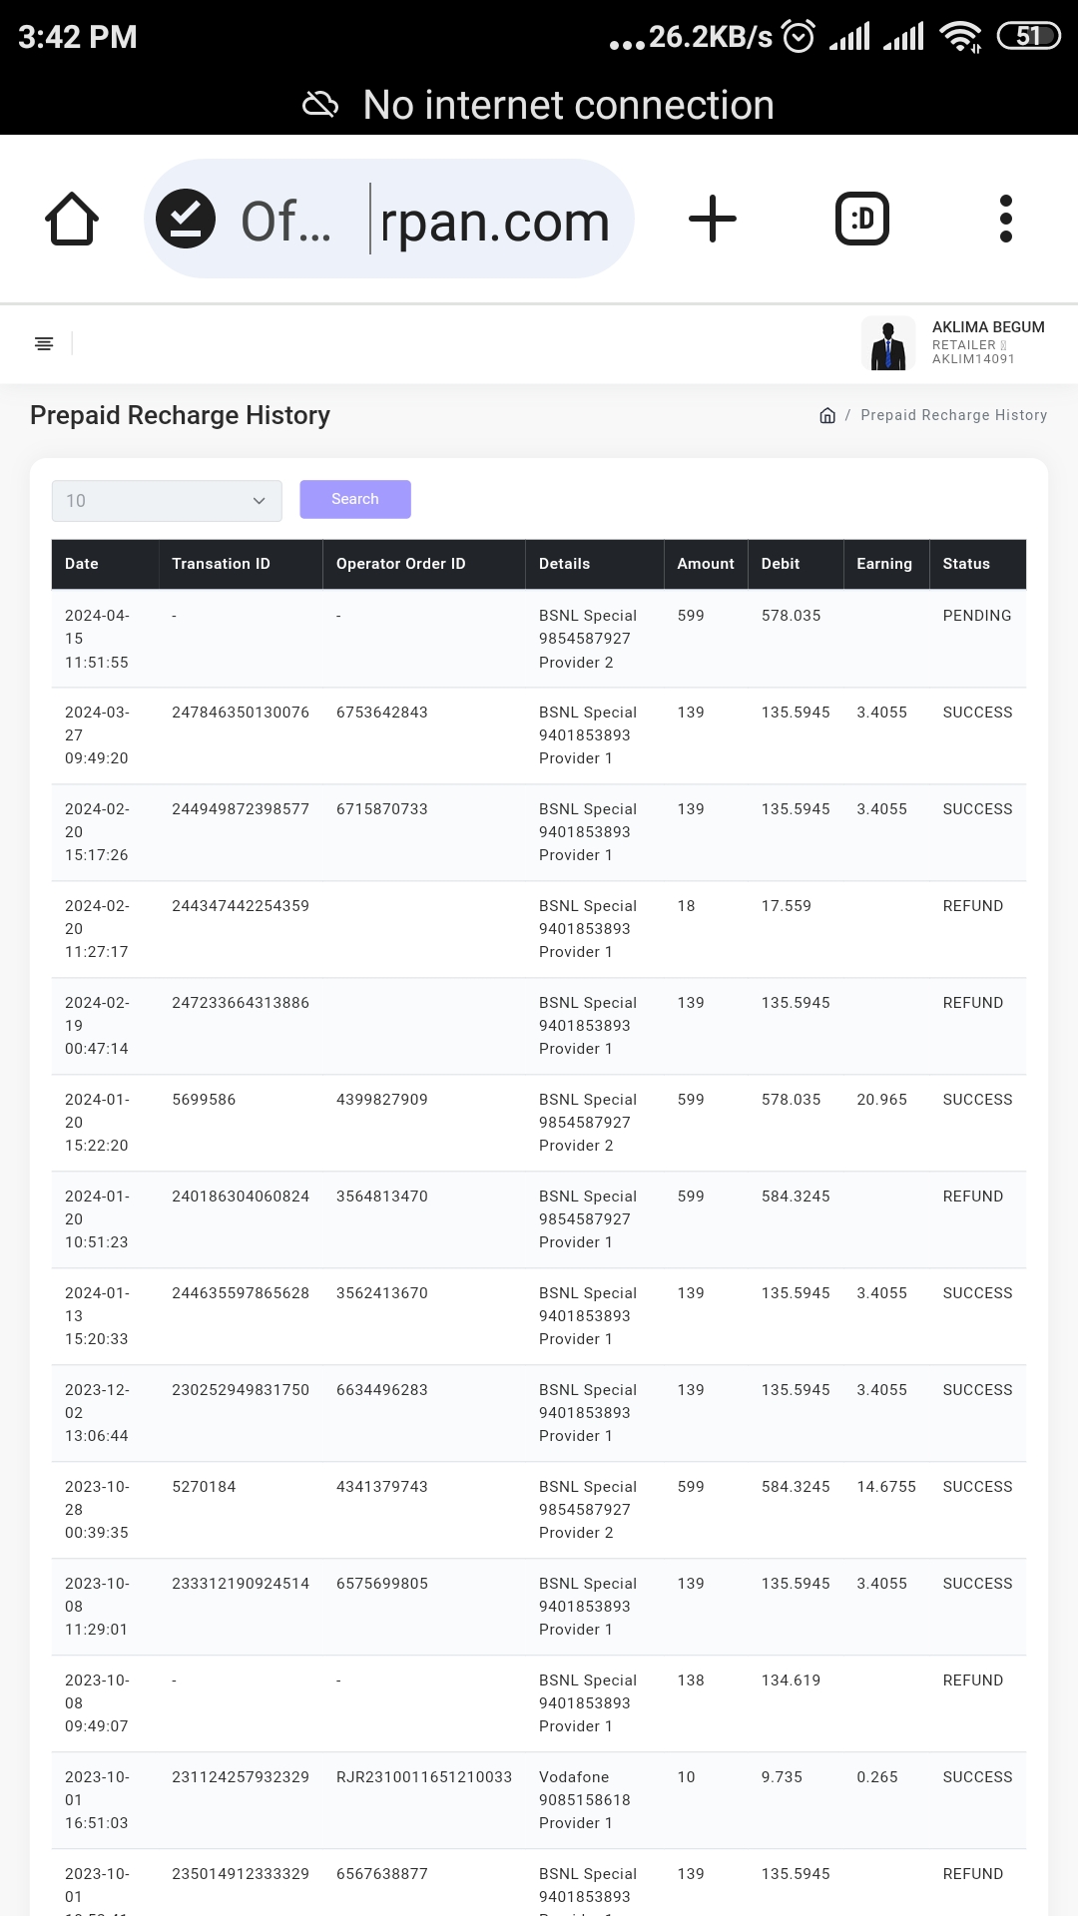Open a new tab with plus icon
Viewport: 1078px width, 1916px height.
[x=713, y=219]
